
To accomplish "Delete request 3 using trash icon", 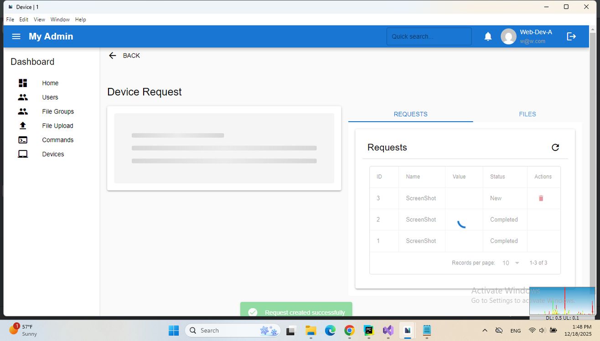I will click(541, 198).
